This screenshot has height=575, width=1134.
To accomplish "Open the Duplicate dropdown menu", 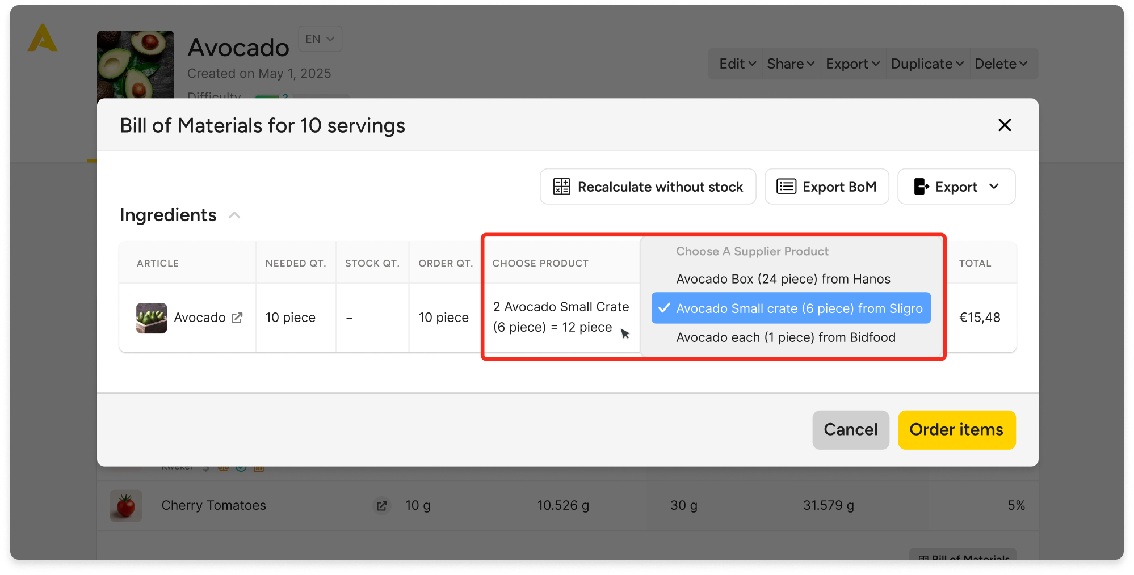I will point(927,64).
